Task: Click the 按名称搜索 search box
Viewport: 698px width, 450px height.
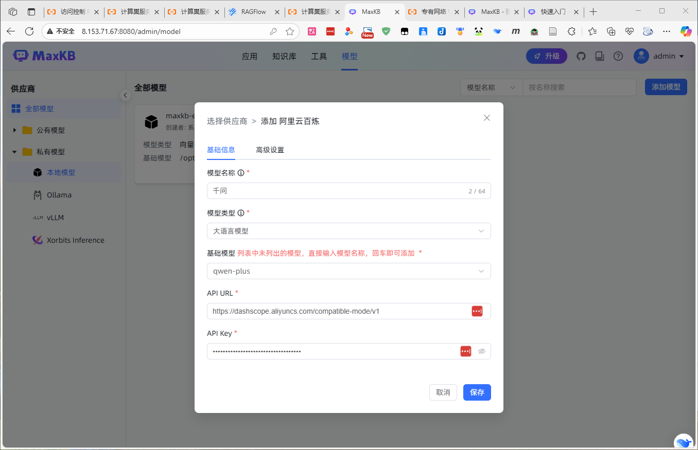Action: pos(580,87)
